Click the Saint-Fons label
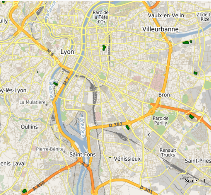This screenshot has width=211, height=195. (x=82, y=155)
